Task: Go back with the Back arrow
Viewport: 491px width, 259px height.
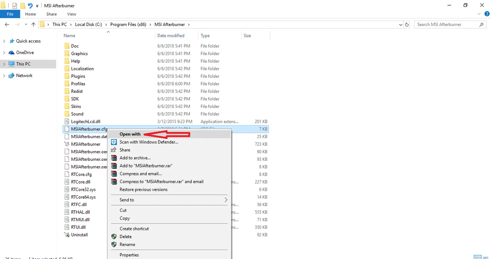Action: [7, 25]
